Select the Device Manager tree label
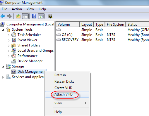Image resolution: width=149 pixels, height=116 pixels. coord(30,61)
